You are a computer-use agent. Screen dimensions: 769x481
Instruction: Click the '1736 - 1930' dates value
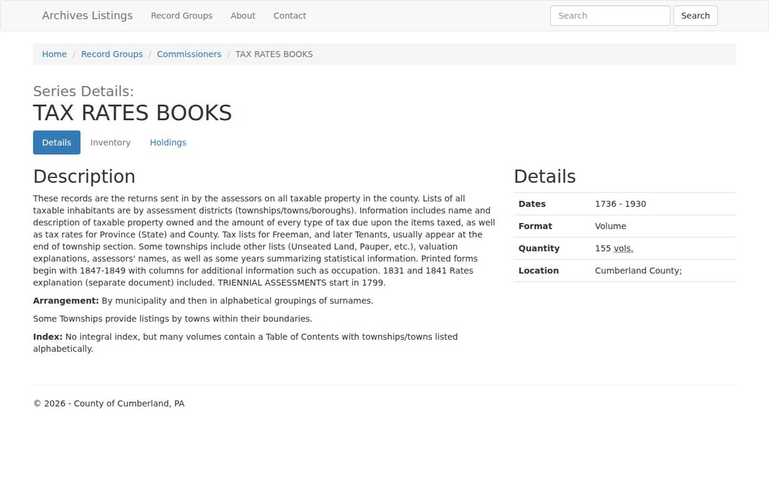pos(621,204)
